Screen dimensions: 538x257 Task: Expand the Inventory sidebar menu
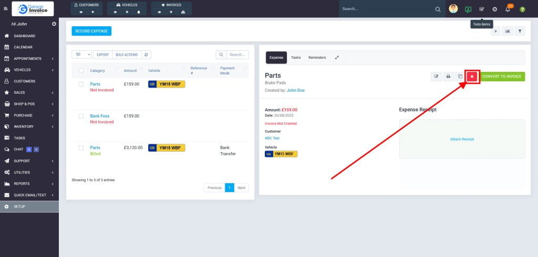[29, 127]
